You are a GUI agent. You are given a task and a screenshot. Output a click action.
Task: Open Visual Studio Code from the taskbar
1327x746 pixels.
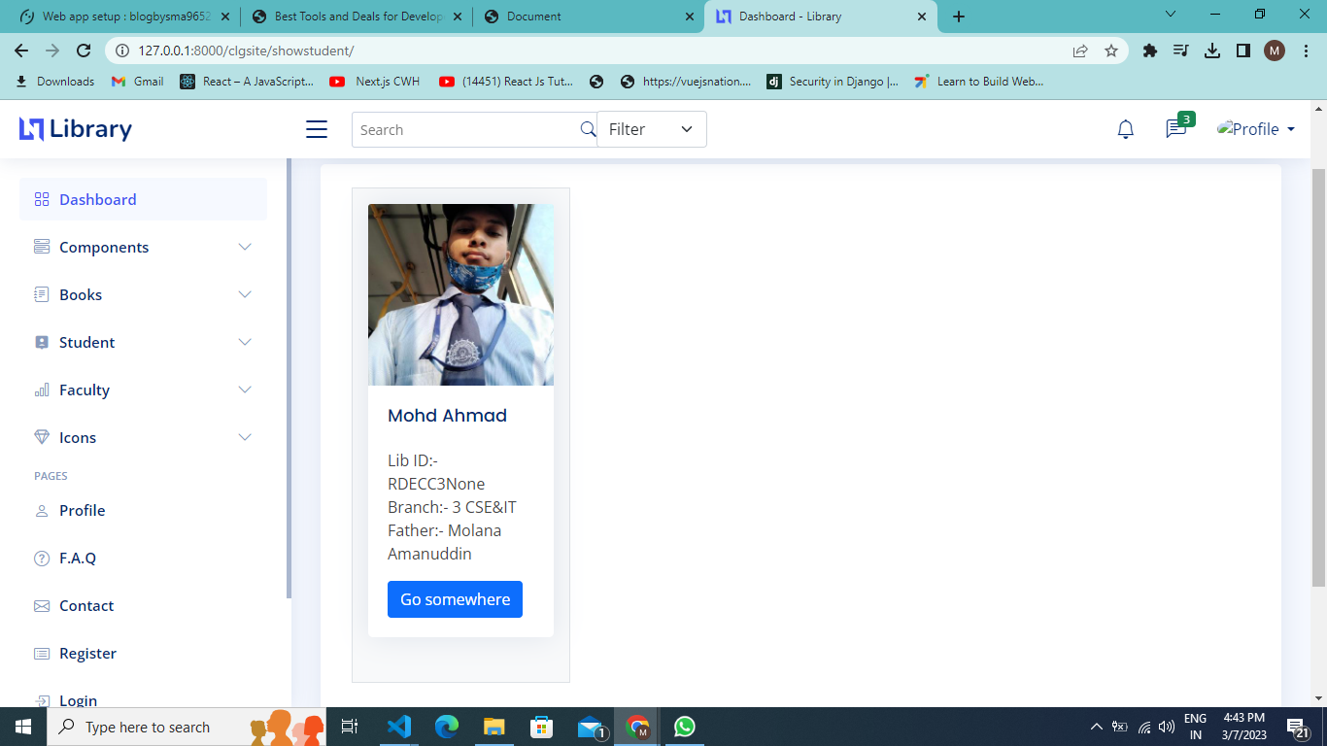(398, 727)
